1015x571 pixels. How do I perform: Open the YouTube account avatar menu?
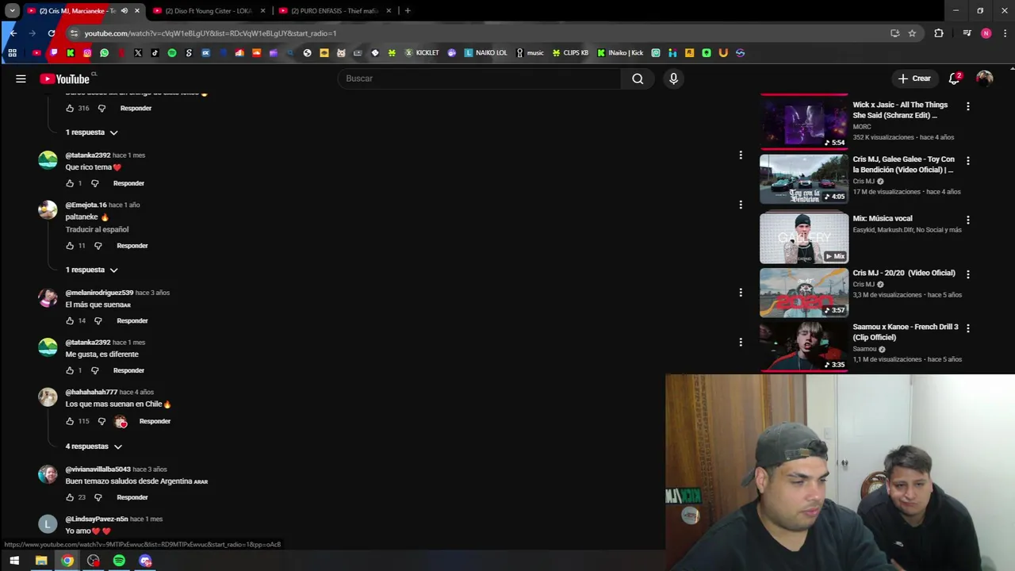(x=984, y=79)
